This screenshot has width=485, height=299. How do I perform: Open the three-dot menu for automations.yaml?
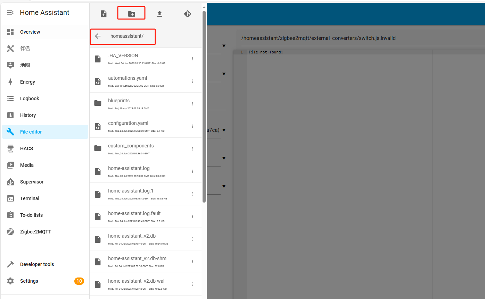[x=192, y=81]
